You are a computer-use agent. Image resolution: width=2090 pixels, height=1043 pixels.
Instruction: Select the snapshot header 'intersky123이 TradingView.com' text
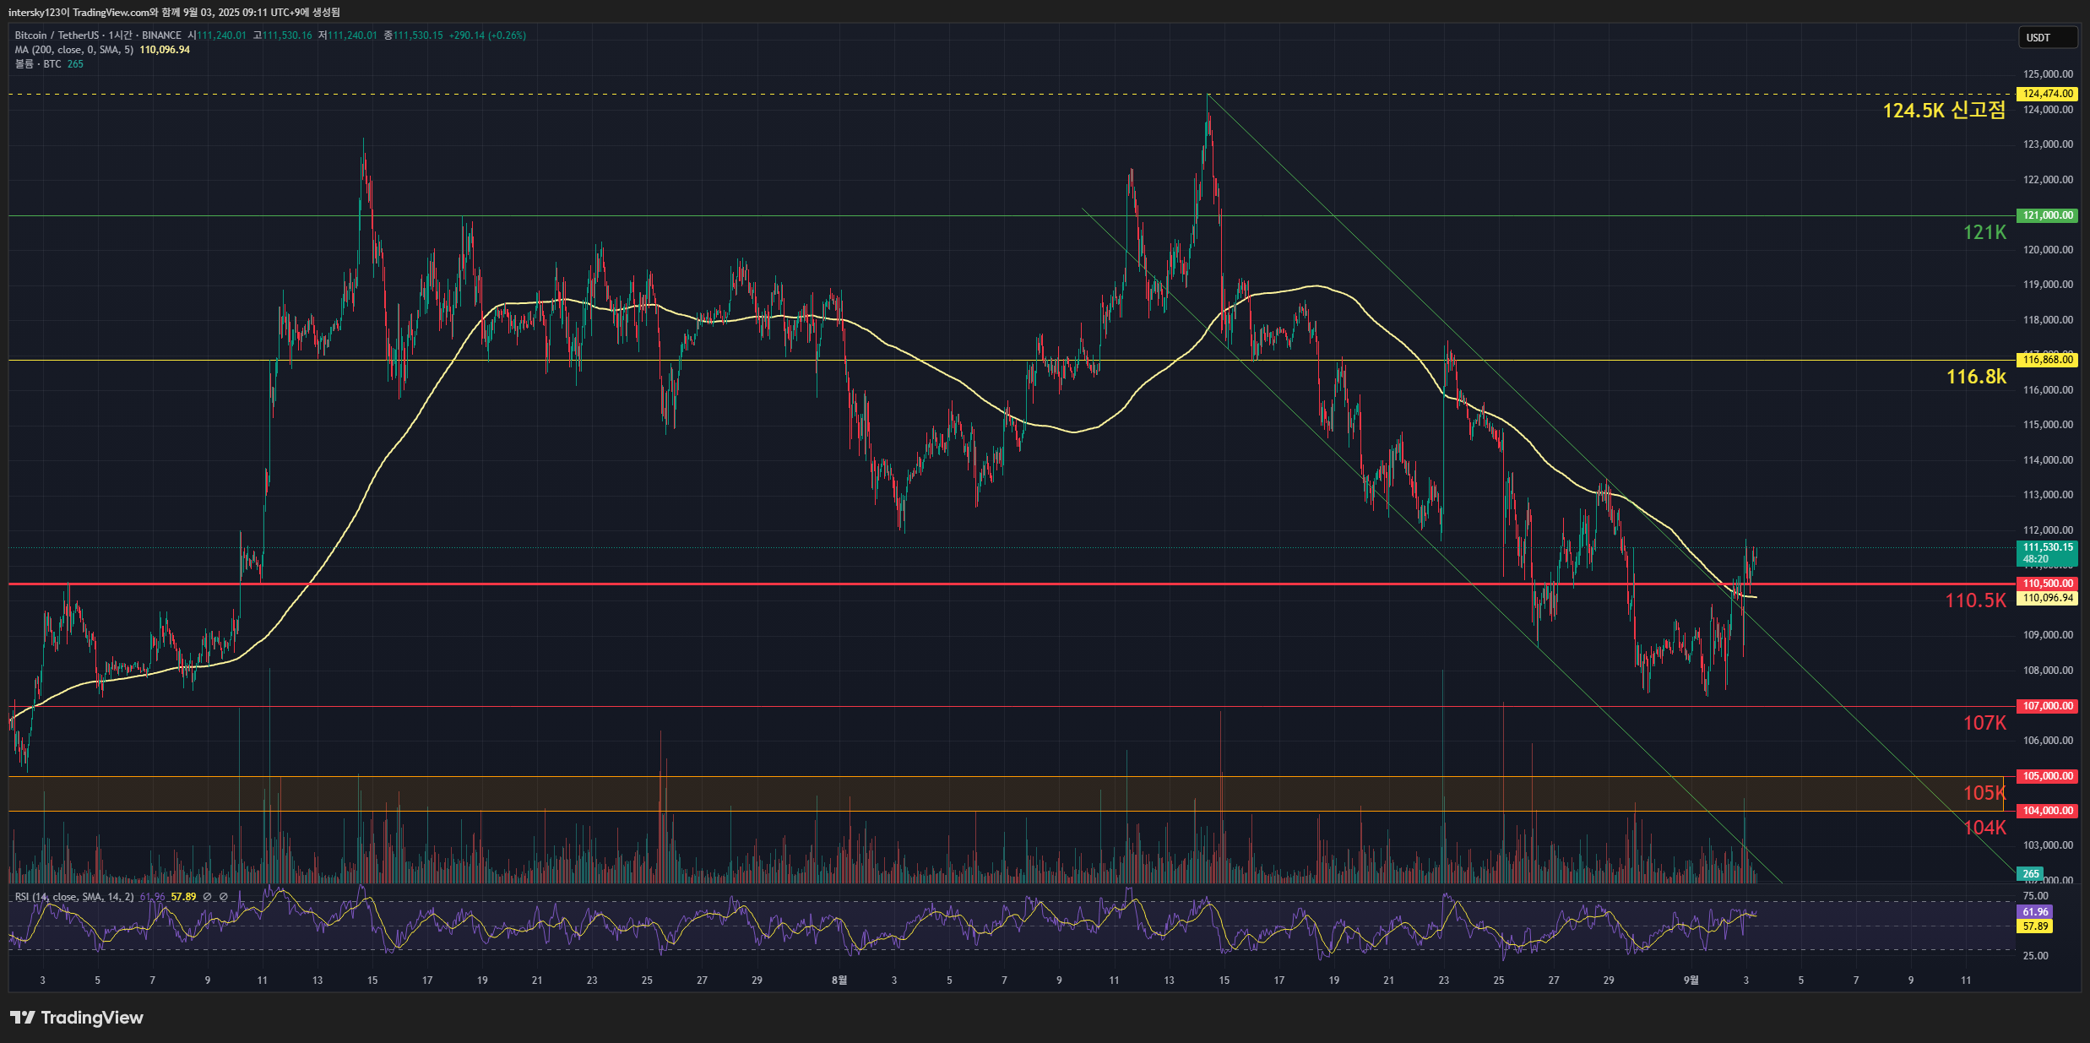[x=78, y=13]
